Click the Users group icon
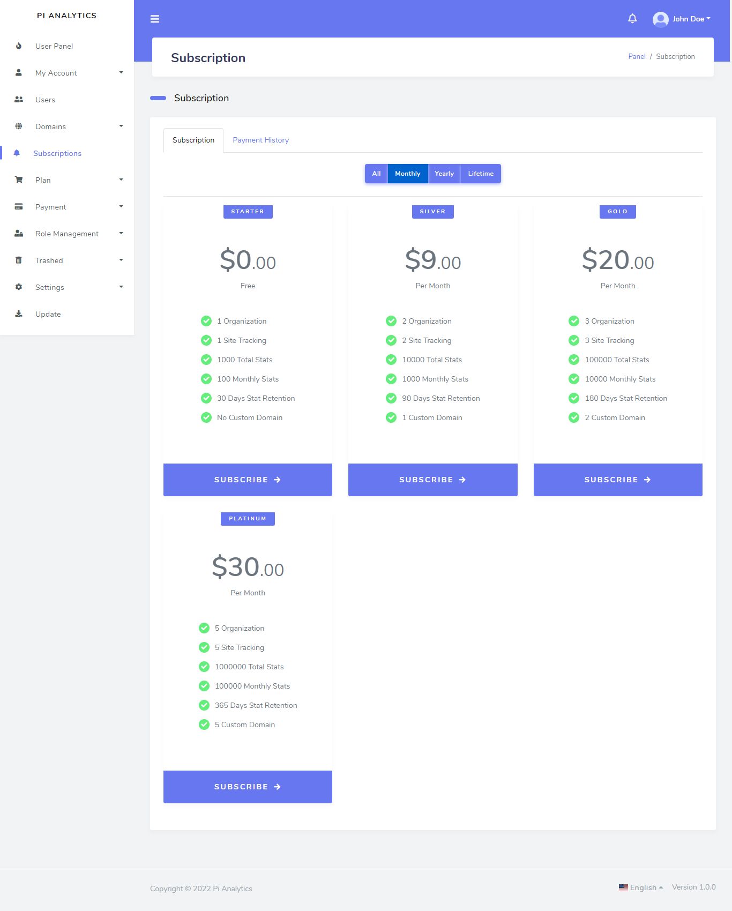Viewport: 732px width, 911px height. coord(19,100)
